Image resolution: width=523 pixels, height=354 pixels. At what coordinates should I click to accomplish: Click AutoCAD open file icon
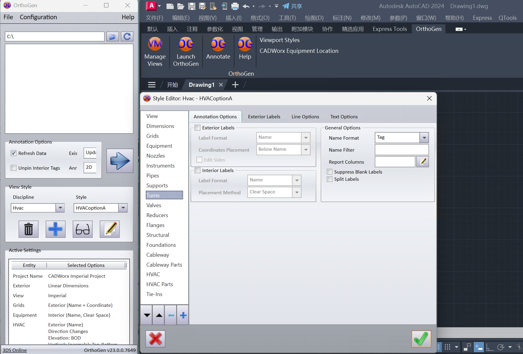click(x=181, y=6)
